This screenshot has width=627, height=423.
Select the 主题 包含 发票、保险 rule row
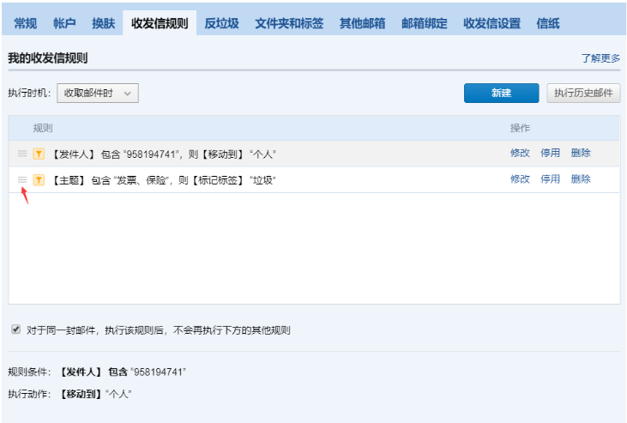(x=257, y=179)
